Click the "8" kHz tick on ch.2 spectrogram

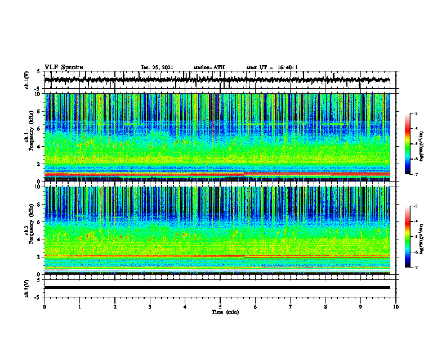point(40,205)
